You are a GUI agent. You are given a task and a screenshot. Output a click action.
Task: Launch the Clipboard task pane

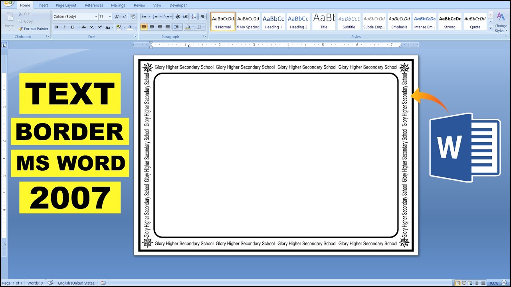[48, 36]
